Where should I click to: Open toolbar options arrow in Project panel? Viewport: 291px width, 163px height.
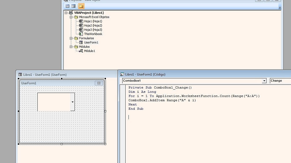tap(280, 8)
